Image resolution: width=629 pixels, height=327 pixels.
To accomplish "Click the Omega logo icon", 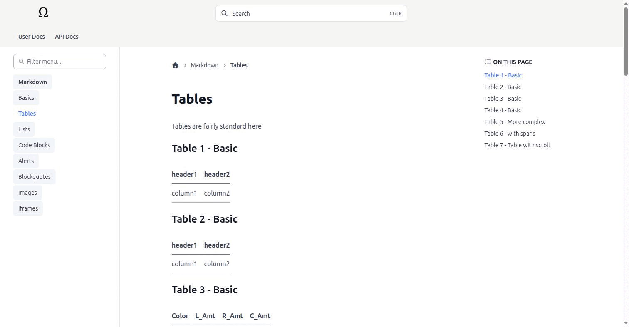I will click(x=43, y=13).
